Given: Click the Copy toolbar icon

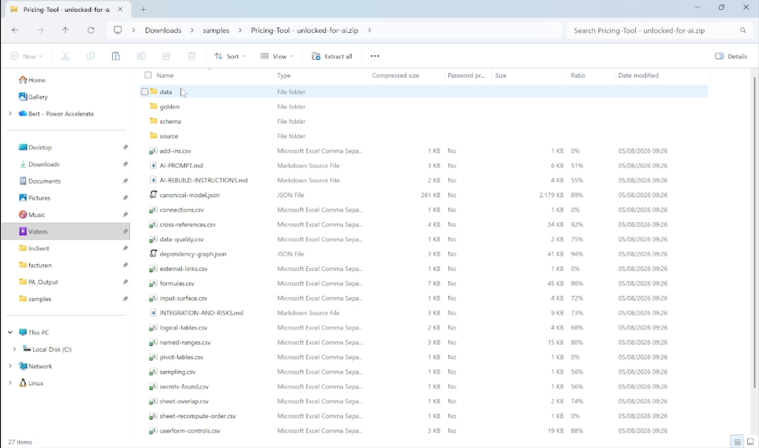Looking at the screenshot, I should [x=90, y=56].
